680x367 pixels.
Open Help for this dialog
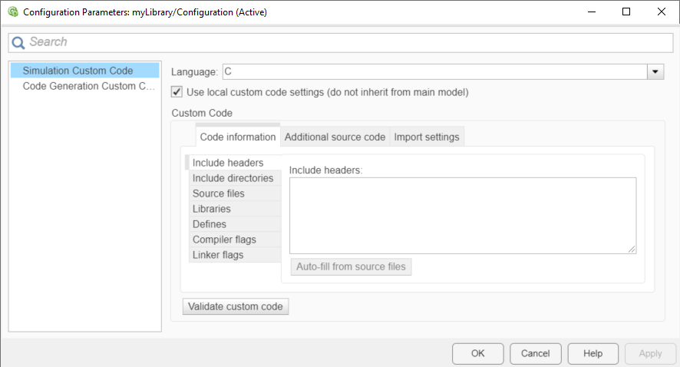coord(593,353)
